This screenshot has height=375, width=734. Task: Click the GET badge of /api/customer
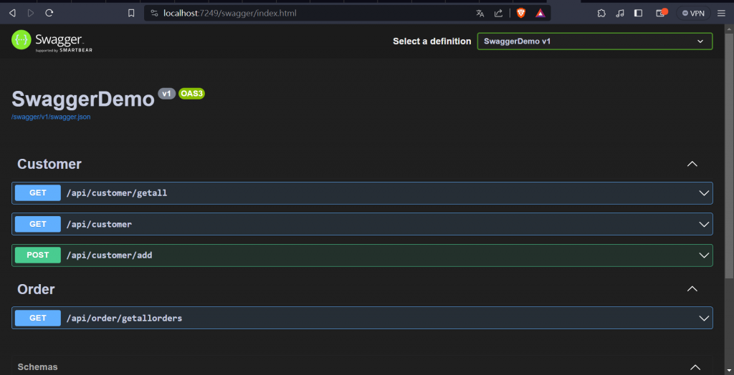pos(38,224)
